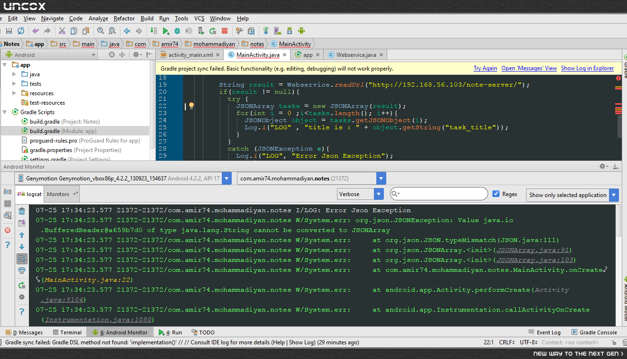Collapse the Gradle Scripts node
The width and height of the screenshot is (627, 359).
click(x=5, y=112)
